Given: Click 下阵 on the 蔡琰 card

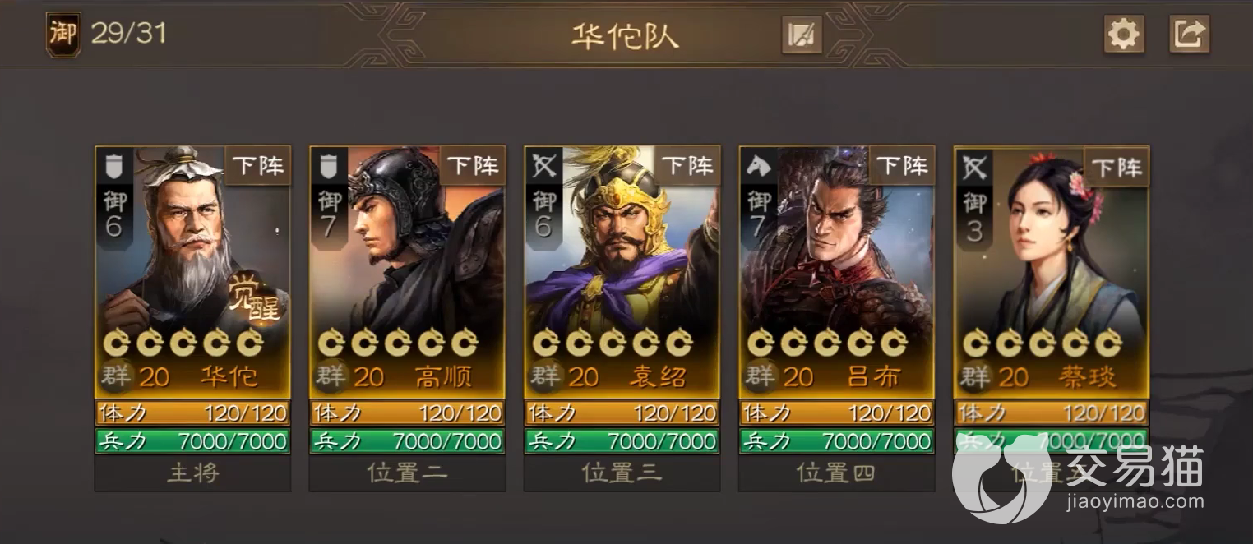Looking at the screenshot, I should (x=1117, y=166).
